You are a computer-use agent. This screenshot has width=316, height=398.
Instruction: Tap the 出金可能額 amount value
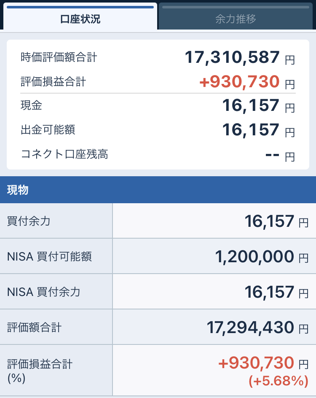pyautogui.click(x=251, y=130)
